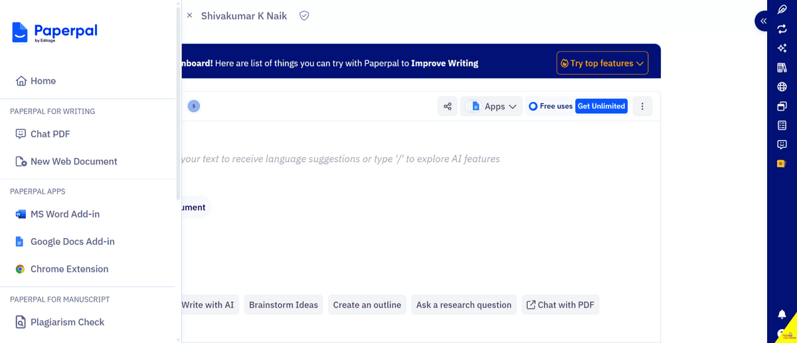Click the Home house icon
Image resolution: width=797 pixels, height=343 pixels.
(x=21, y=81)
